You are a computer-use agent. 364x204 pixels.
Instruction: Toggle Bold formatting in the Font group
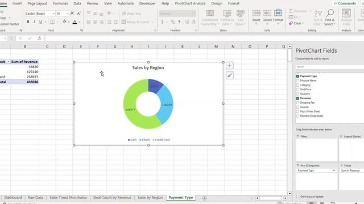[28, 22]
